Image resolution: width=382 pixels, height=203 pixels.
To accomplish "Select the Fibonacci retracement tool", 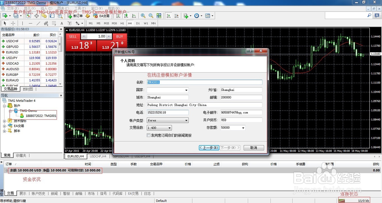I will pos(54,23).
